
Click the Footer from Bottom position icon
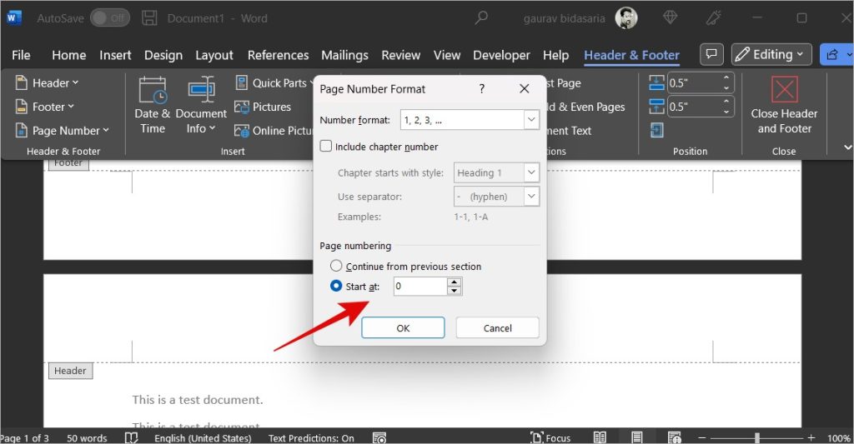coord(657,106)
